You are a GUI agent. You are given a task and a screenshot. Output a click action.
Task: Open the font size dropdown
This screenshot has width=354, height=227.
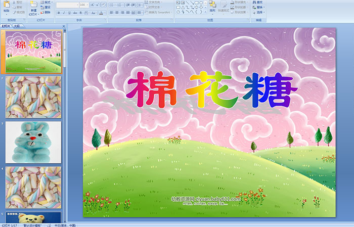pos(88,5)
